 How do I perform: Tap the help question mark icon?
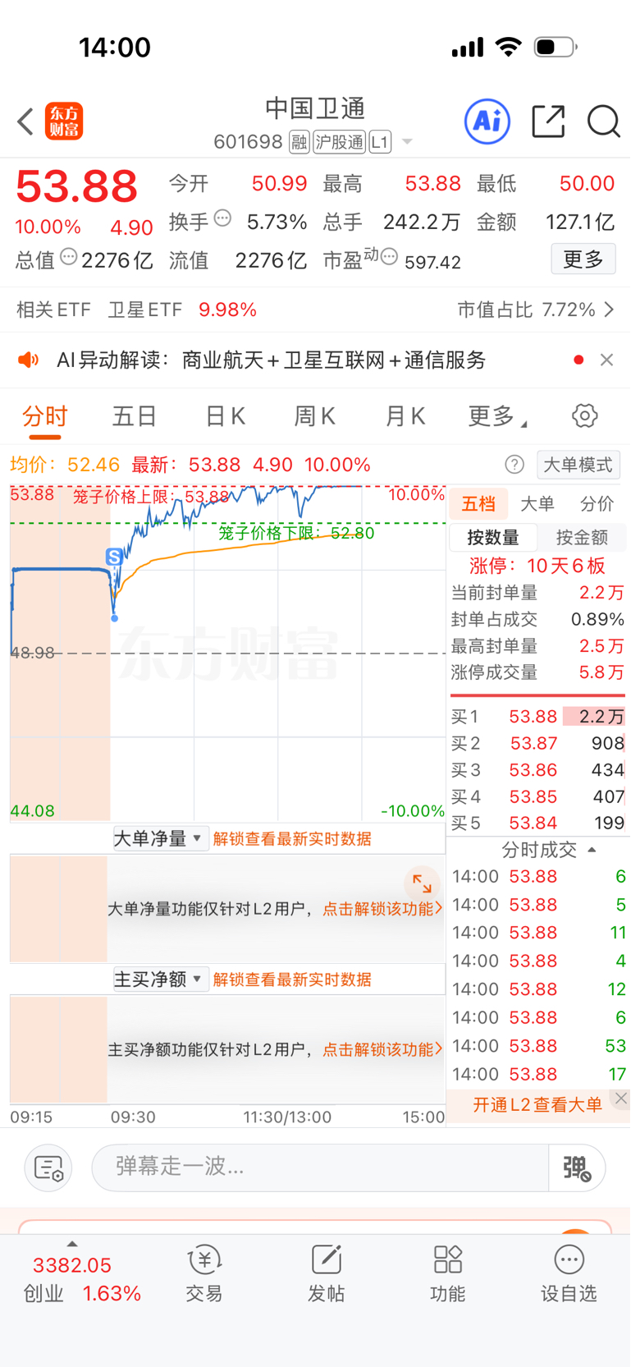point(514,465)
